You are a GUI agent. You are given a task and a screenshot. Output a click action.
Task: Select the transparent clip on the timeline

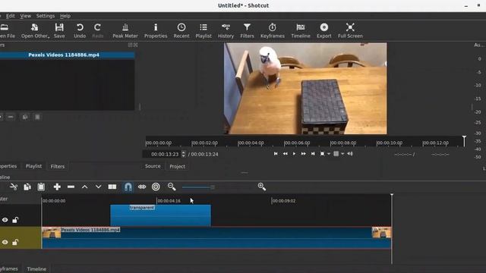(160, 215)
